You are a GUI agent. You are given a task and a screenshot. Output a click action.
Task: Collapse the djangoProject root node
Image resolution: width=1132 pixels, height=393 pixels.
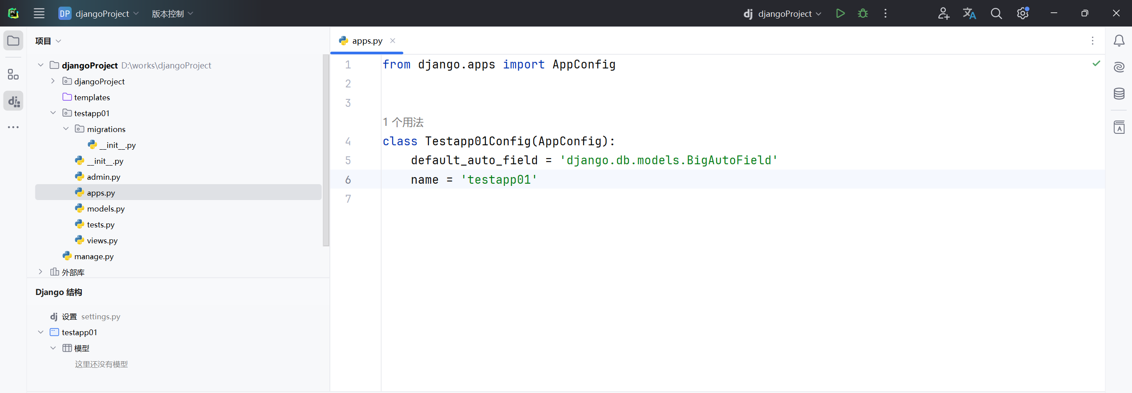pyautogui.click(x=41, y=65)
